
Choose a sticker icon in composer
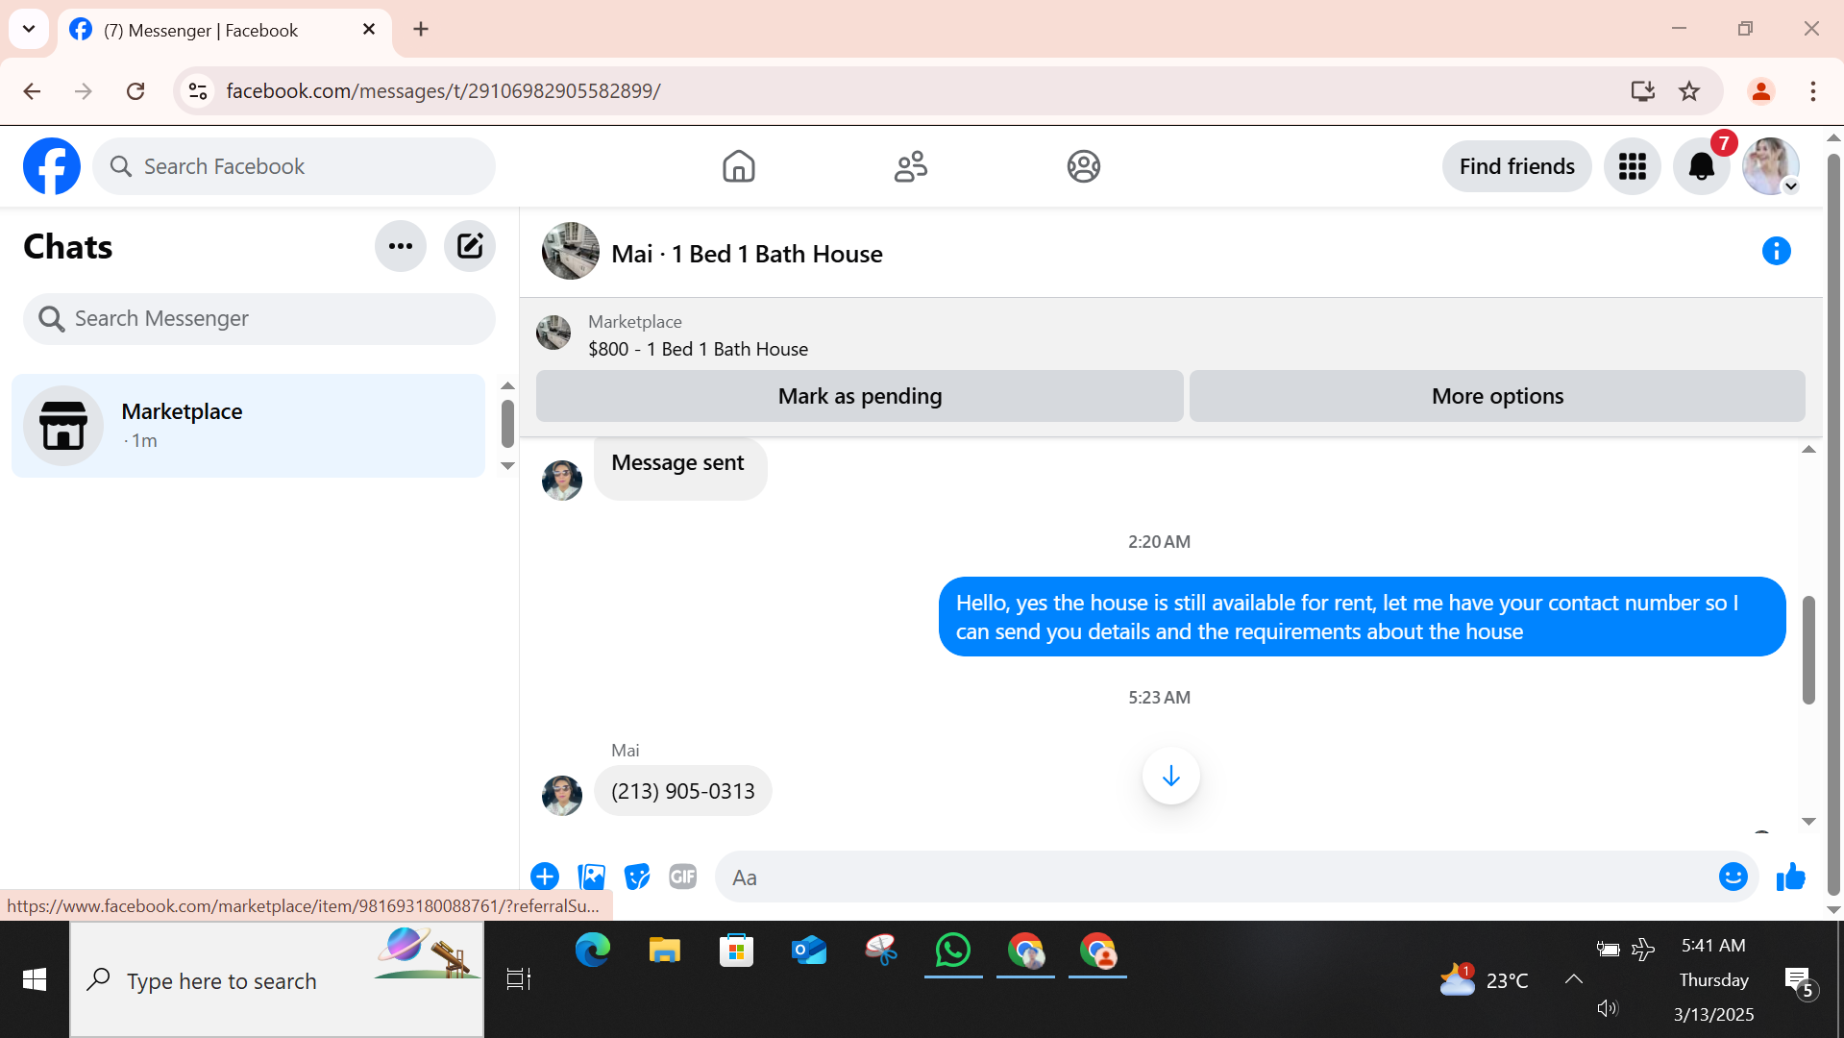pos(636,877)
